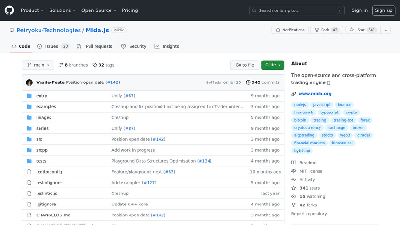Select the typescript topic tag

click(329, 112)
